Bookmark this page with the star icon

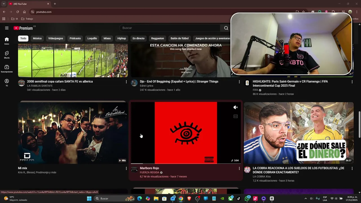pos(303,12)
